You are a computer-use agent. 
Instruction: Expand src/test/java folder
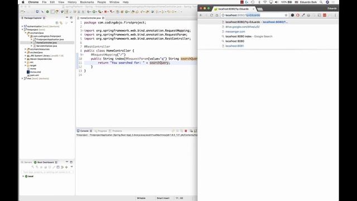(x=26, y=52)
